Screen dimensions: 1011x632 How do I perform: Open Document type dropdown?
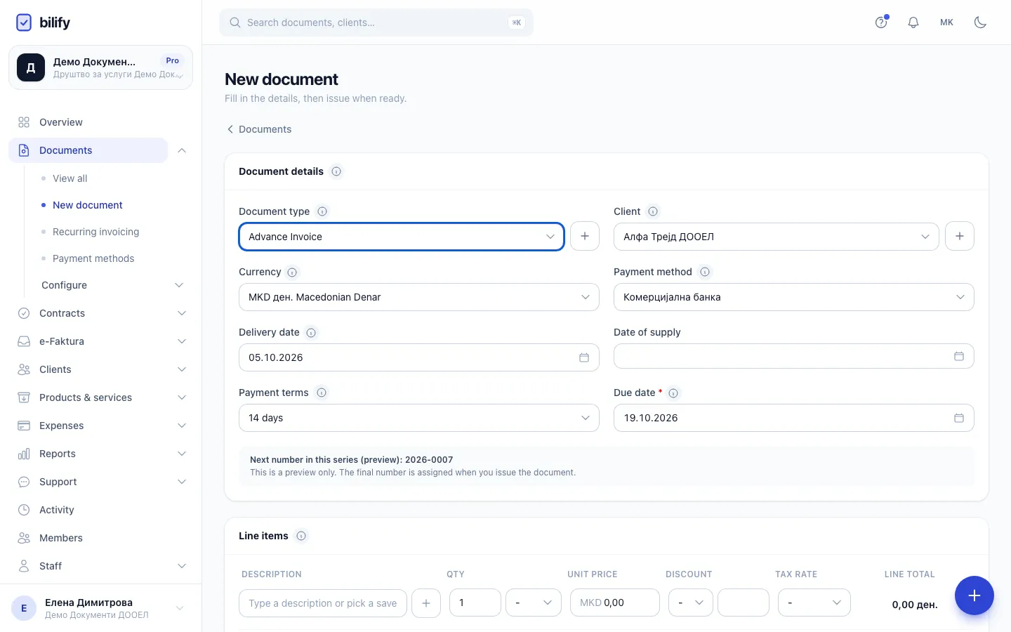coord(402,237)
